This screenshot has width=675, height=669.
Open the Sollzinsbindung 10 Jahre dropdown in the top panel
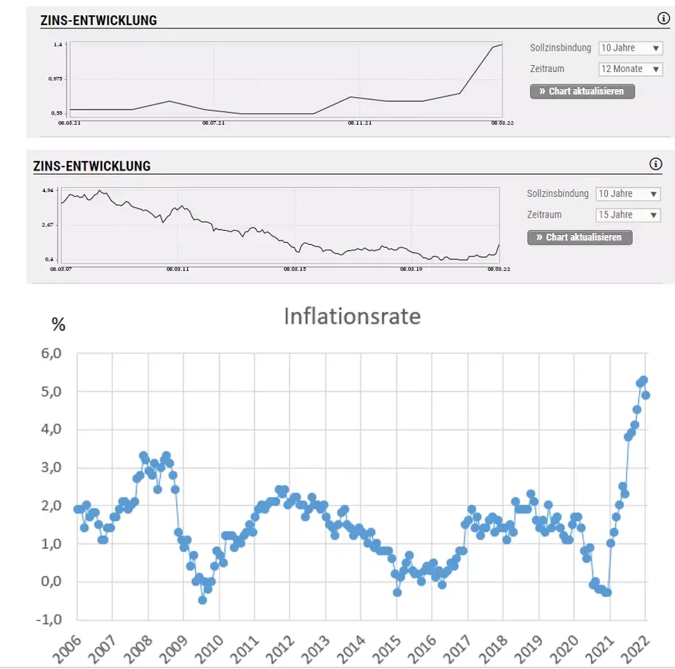coord(630,48)
